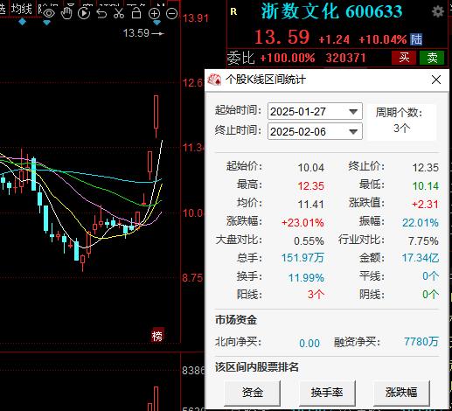Click the blue 陆 badge
Image resolution: width=452 pixels, height=411 pixels.
point(416,39)
